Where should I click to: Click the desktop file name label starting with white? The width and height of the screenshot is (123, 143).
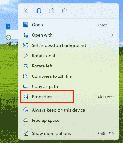click(x=12, y=43)
